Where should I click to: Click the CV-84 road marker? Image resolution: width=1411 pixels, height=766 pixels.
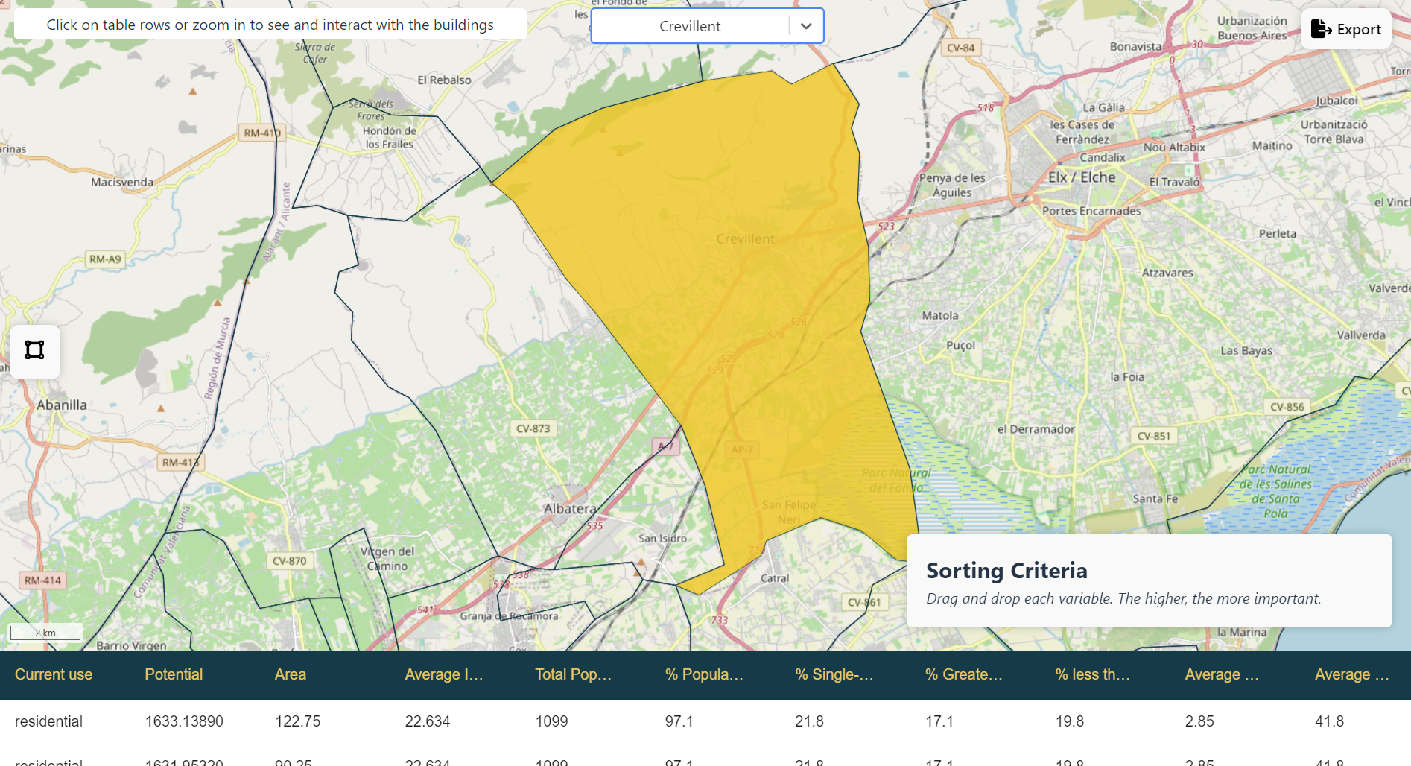(x=960, y=48)
